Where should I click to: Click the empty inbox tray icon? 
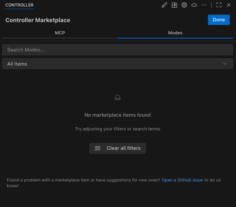pyautogui.click(x=118, y=98)
